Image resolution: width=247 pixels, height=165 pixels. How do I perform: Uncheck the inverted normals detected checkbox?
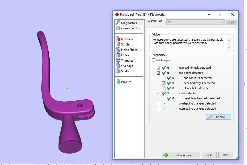click(159, 68)
